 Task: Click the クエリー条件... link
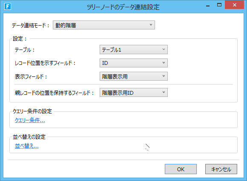[x=30, y=120]
